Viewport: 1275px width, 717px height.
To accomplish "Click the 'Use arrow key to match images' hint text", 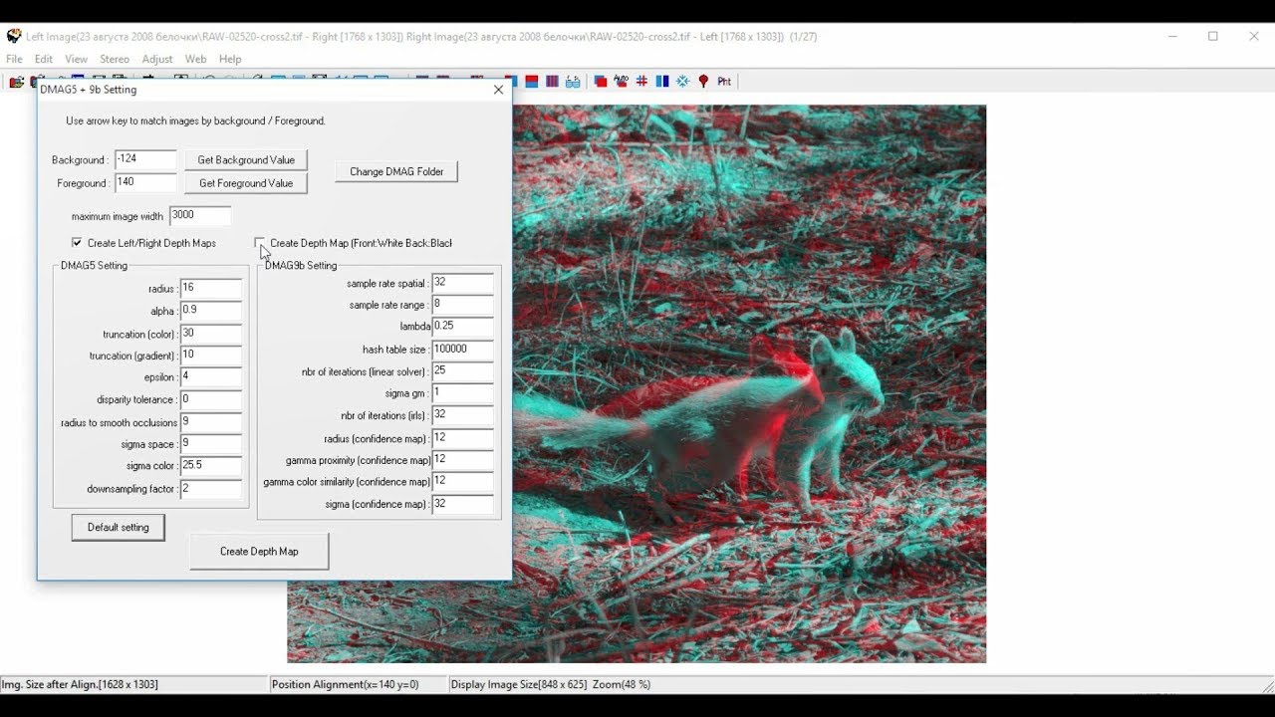I will click(195, 120).
